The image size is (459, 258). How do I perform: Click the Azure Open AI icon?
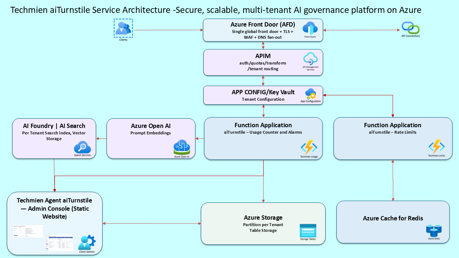tap(182, 147)
